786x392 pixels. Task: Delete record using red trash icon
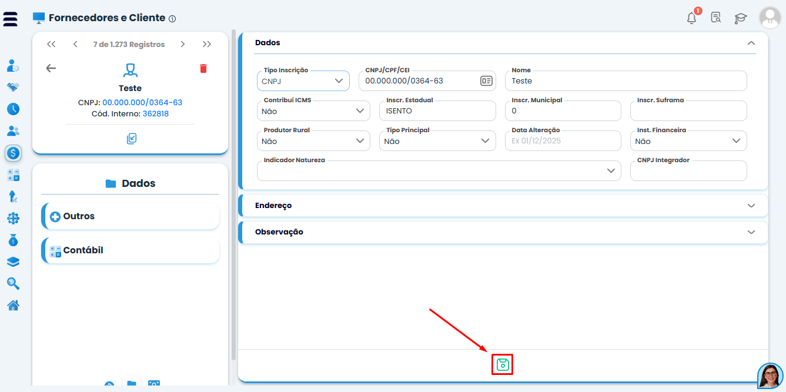click(x=203, y=69)
